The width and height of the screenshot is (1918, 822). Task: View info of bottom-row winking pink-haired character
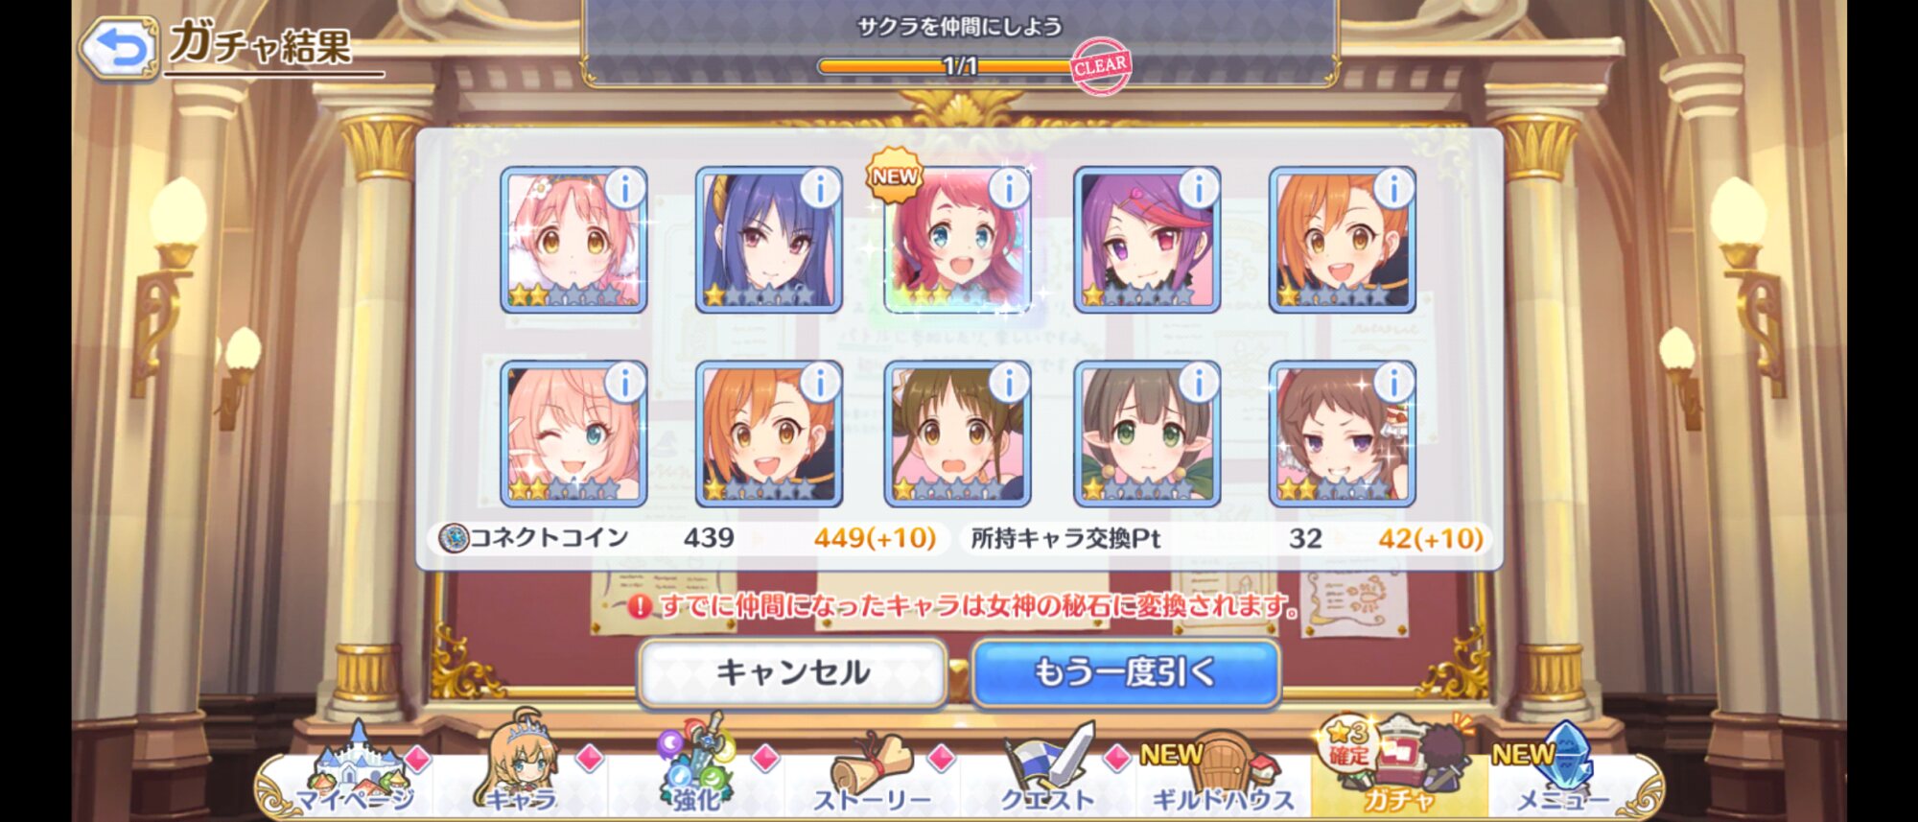(625, 383)
